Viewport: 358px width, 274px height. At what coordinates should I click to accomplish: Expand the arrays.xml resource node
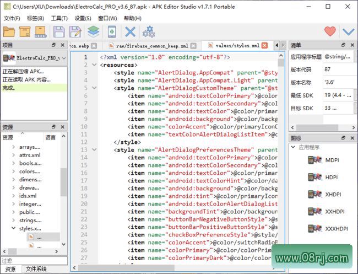click(x=13, y=147)
